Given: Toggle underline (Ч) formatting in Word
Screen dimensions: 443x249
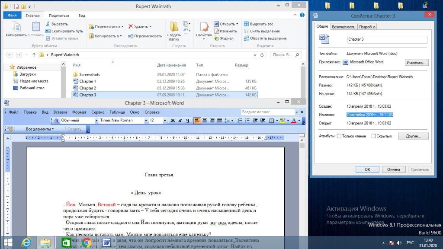Looking at the screenshot, I should pyautogui.click(x=187, y=121).
